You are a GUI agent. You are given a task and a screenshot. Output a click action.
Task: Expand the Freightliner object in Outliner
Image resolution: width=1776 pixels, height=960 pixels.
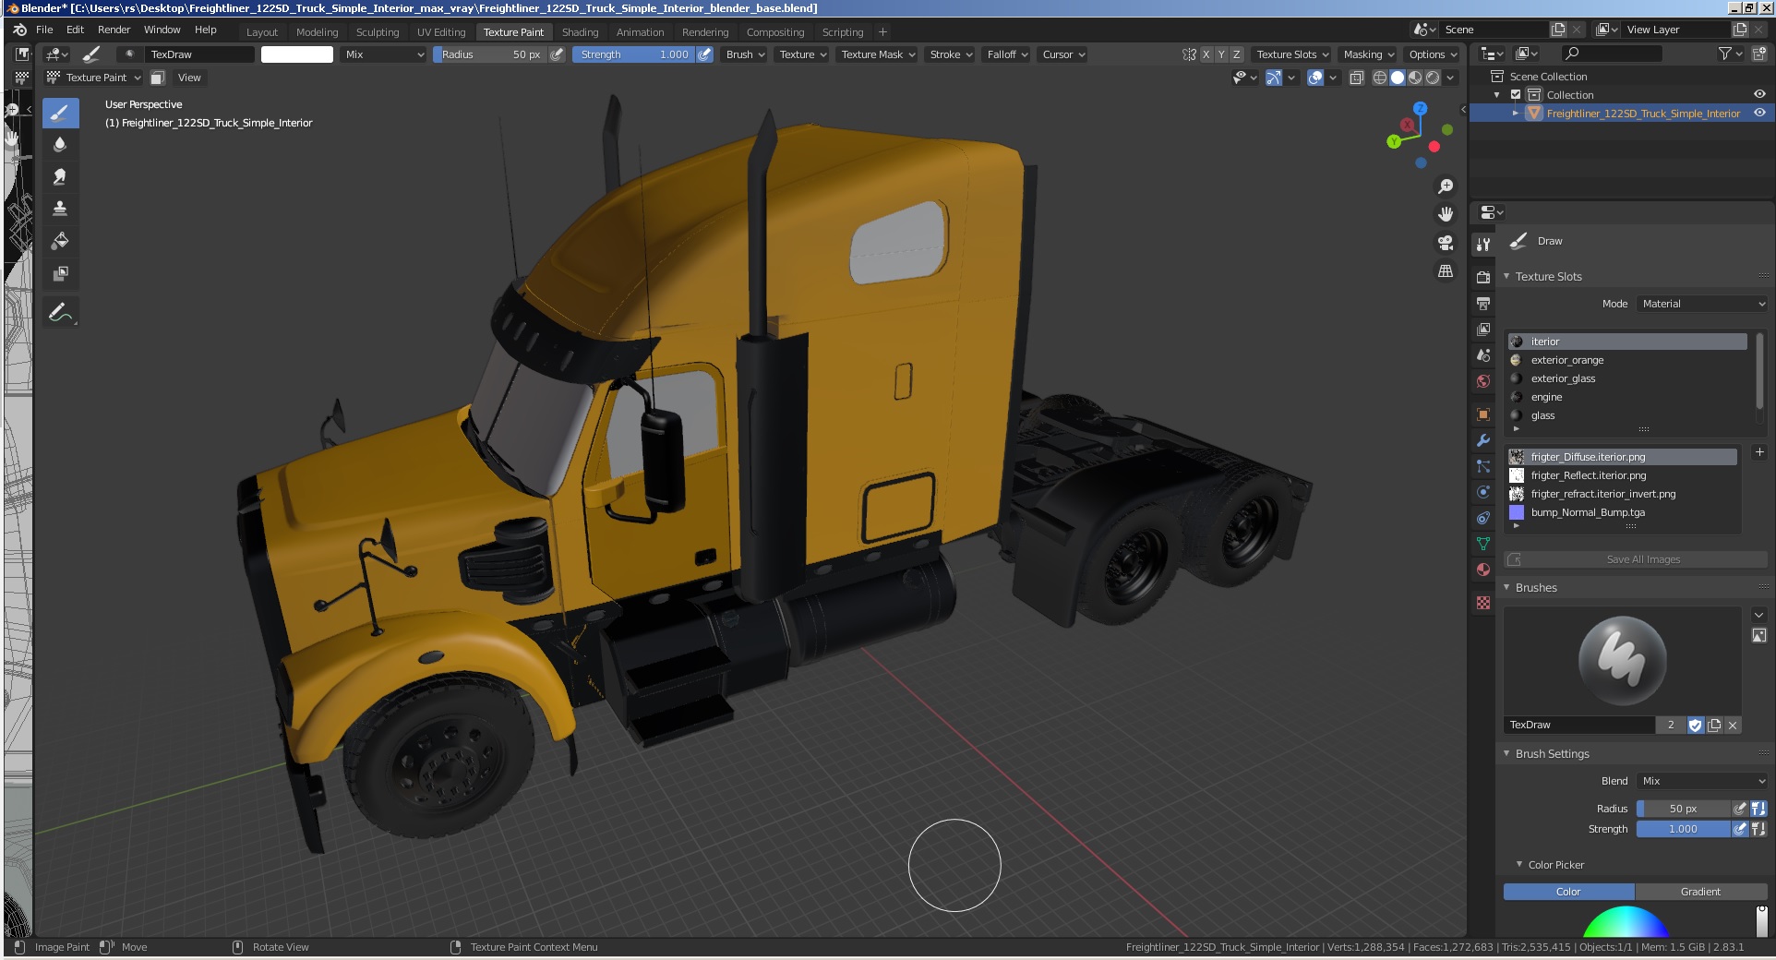[1516, 113]
